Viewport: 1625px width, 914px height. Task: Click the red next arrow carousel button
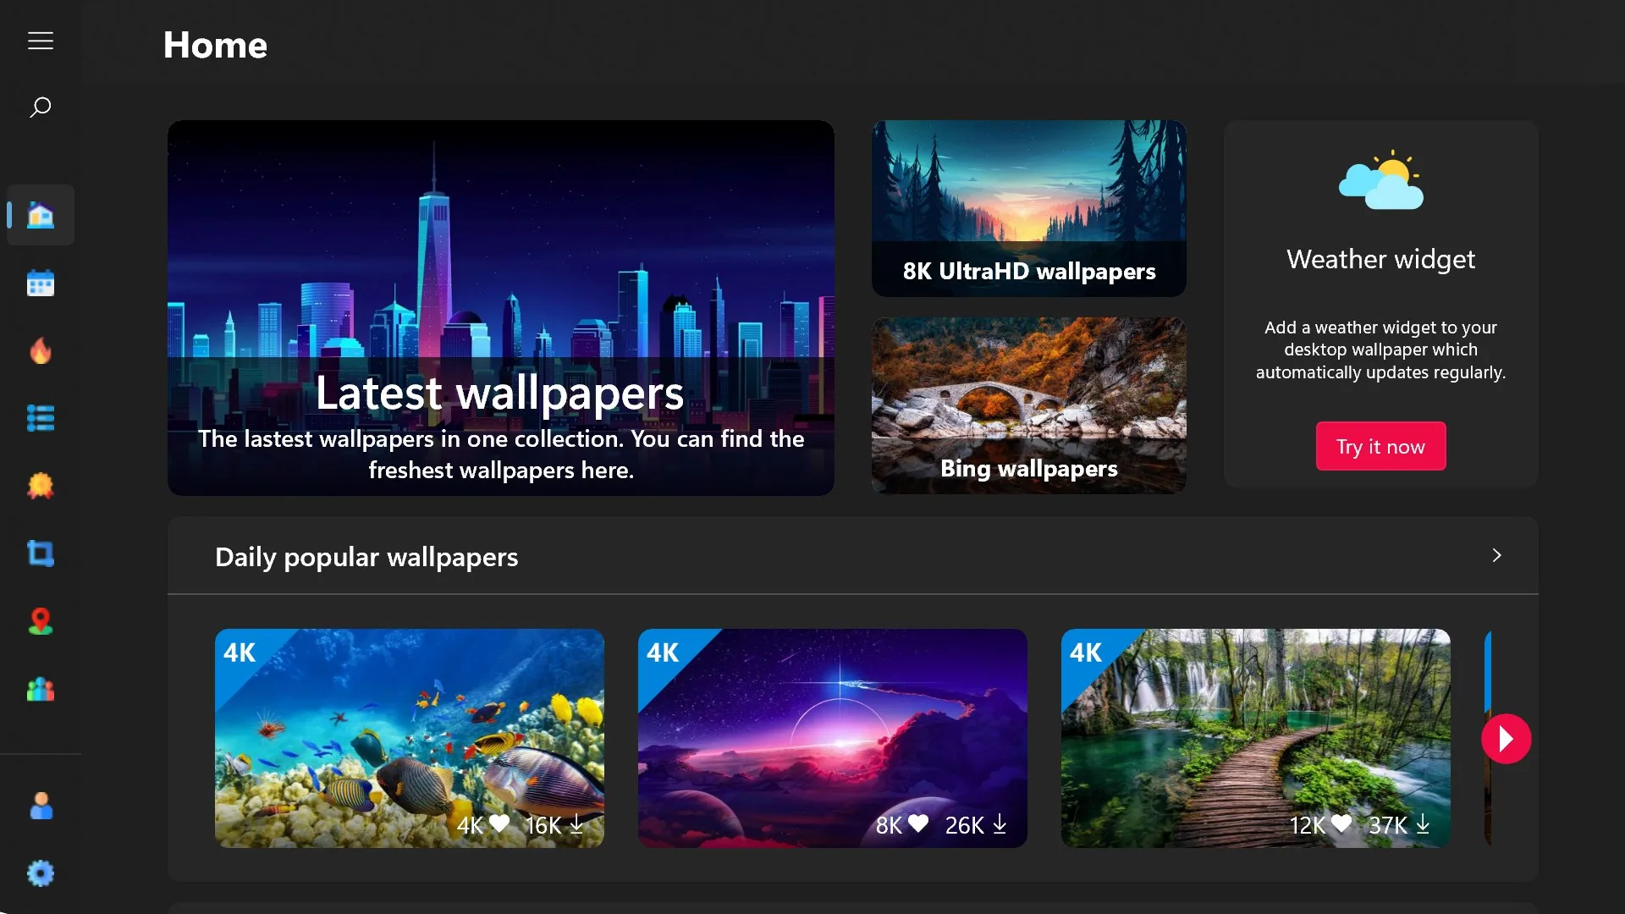pos(1506,739)
